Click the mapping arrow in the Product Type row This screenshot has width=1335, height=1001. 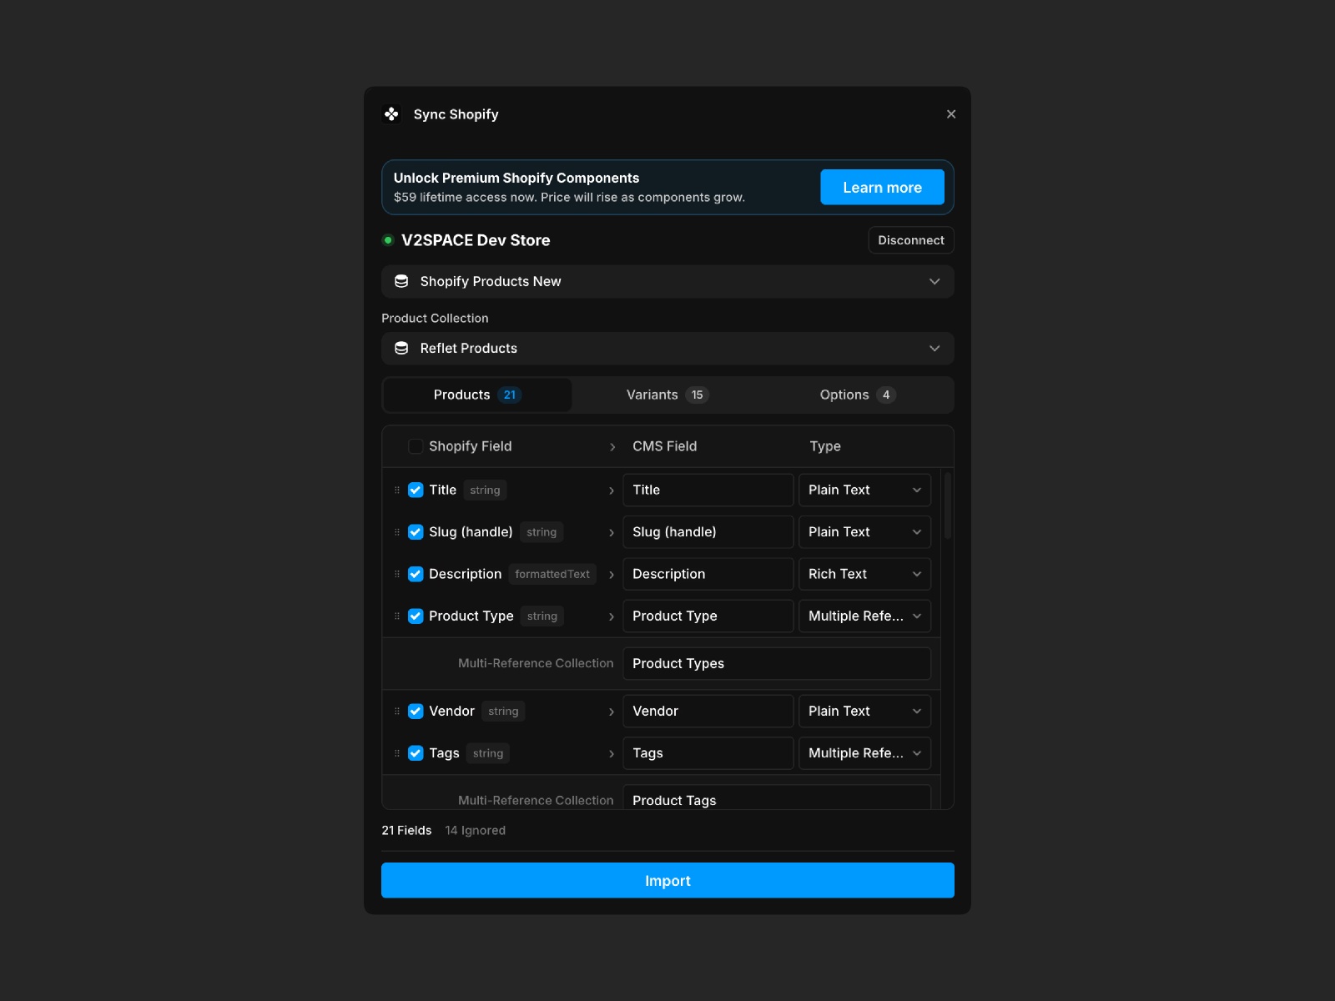click(612, 616)
